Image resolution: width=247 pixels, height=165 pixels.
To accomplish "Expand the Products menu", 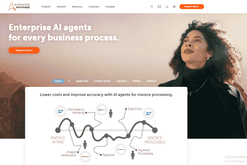I will (46, 7).
